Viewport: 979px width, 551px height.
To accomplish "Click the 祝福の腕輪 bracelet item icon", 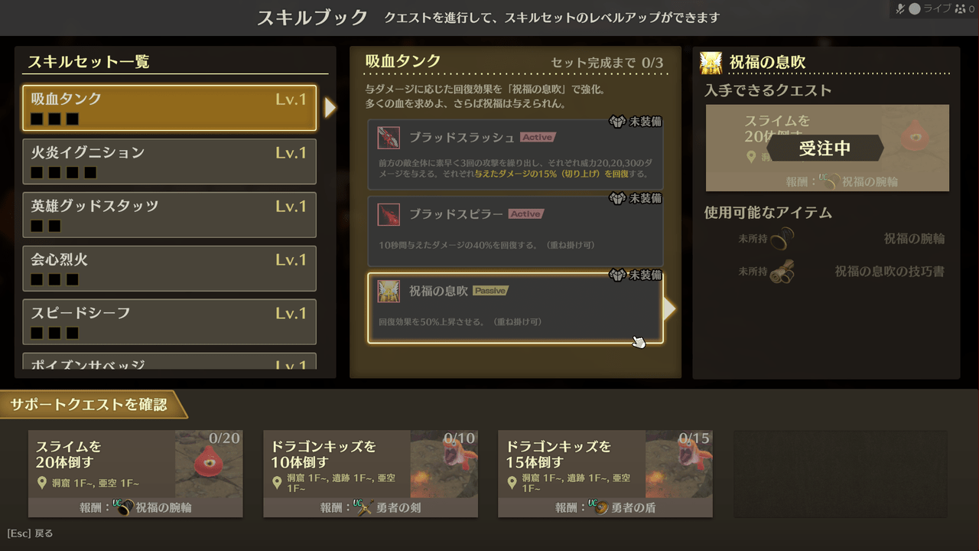I will click(x=782, y=240).
